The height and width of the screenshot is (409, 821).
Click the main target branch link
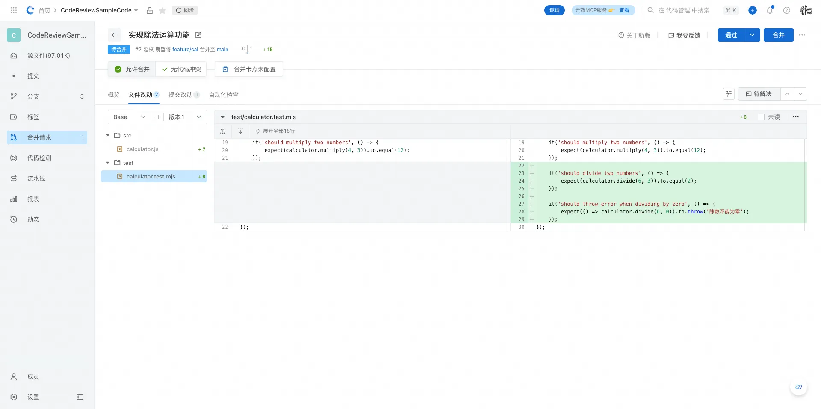(222, 50)
